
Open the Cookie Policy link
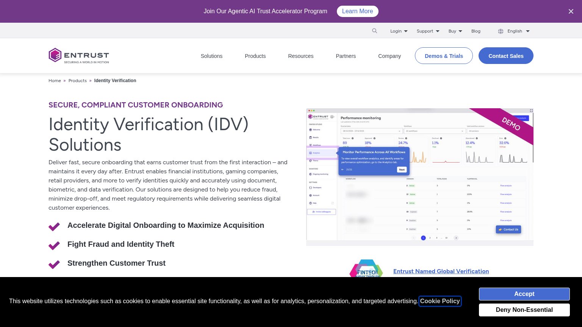pos(440,301)
